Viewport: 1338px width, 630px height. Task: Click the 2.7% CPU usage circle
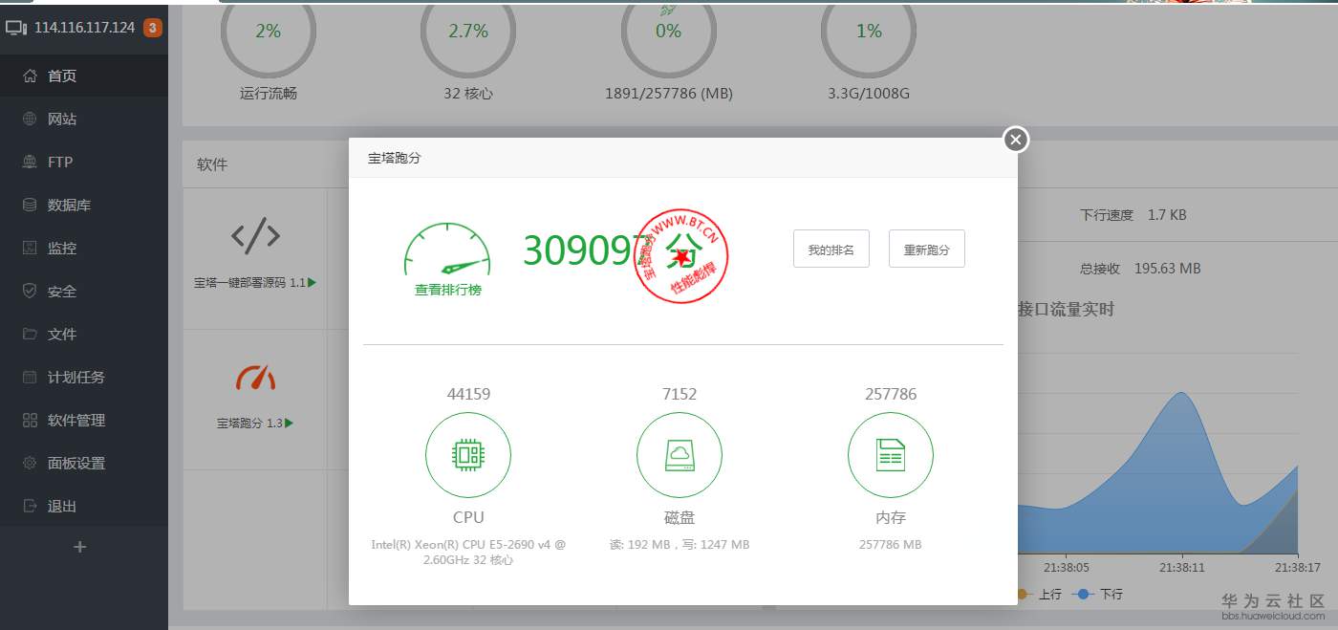coord(468,32)
